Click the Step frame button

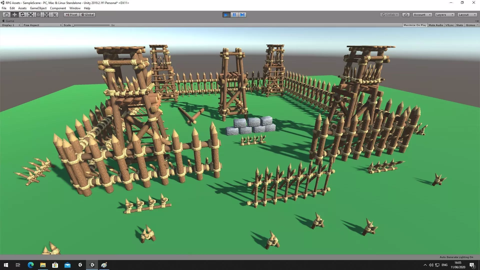[x=242, y=15]
